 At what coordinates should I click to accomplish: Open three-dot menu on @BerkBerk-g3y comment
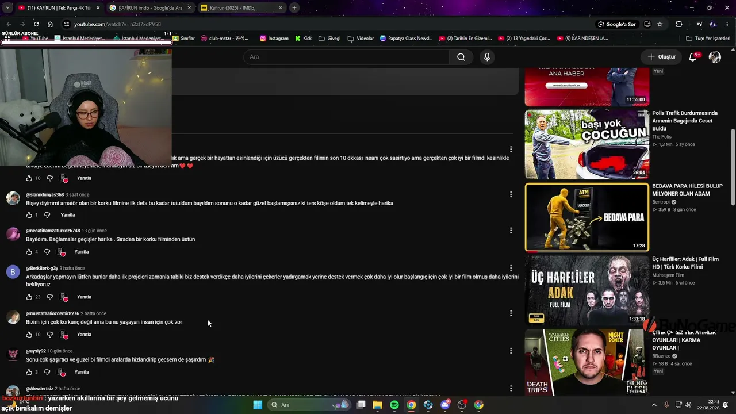point(511,268)
